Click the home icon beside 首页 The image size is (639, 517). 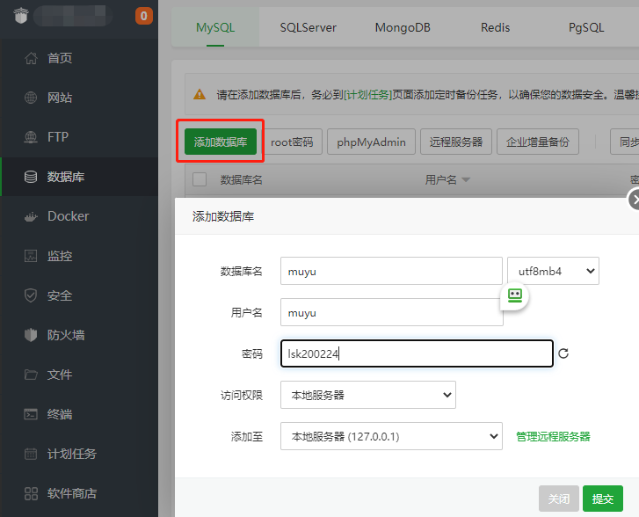(x=31, y=58)
